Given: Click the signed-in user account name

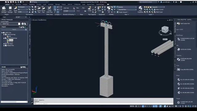Looking at the screenshot, I should tap(167, 2).
